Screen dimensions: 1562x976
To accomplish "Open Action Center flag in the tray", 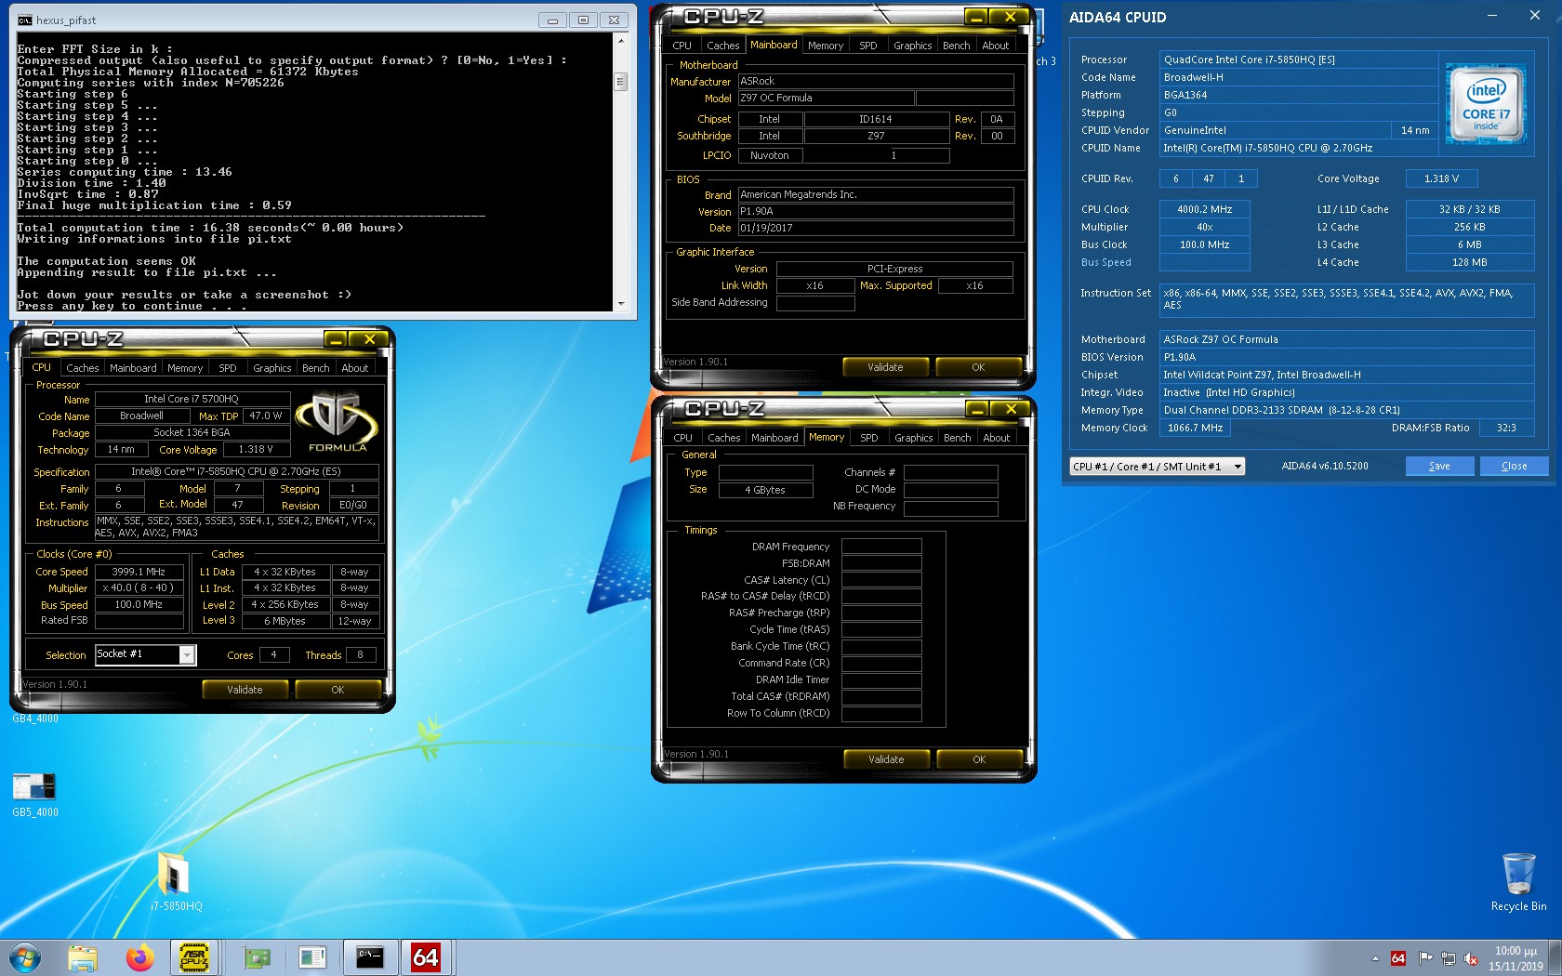I will (1425, 958).
